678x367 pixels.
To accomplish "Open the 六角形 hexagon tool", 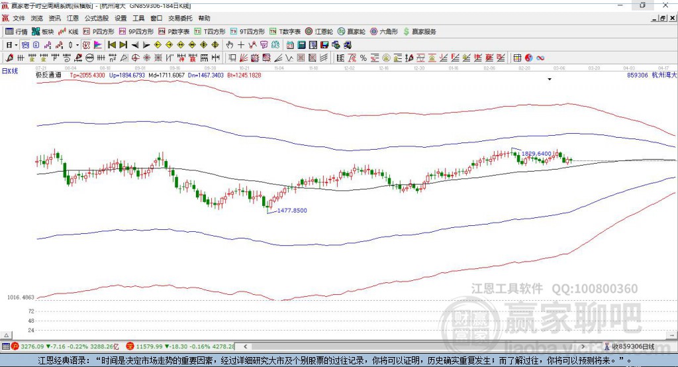I will pos(384,32).
